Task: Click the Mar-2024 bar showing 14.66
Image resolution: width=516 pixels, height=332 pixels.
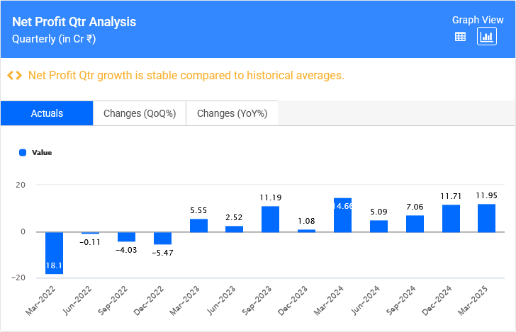Action: pyautogui.click(x=342, y=214)
